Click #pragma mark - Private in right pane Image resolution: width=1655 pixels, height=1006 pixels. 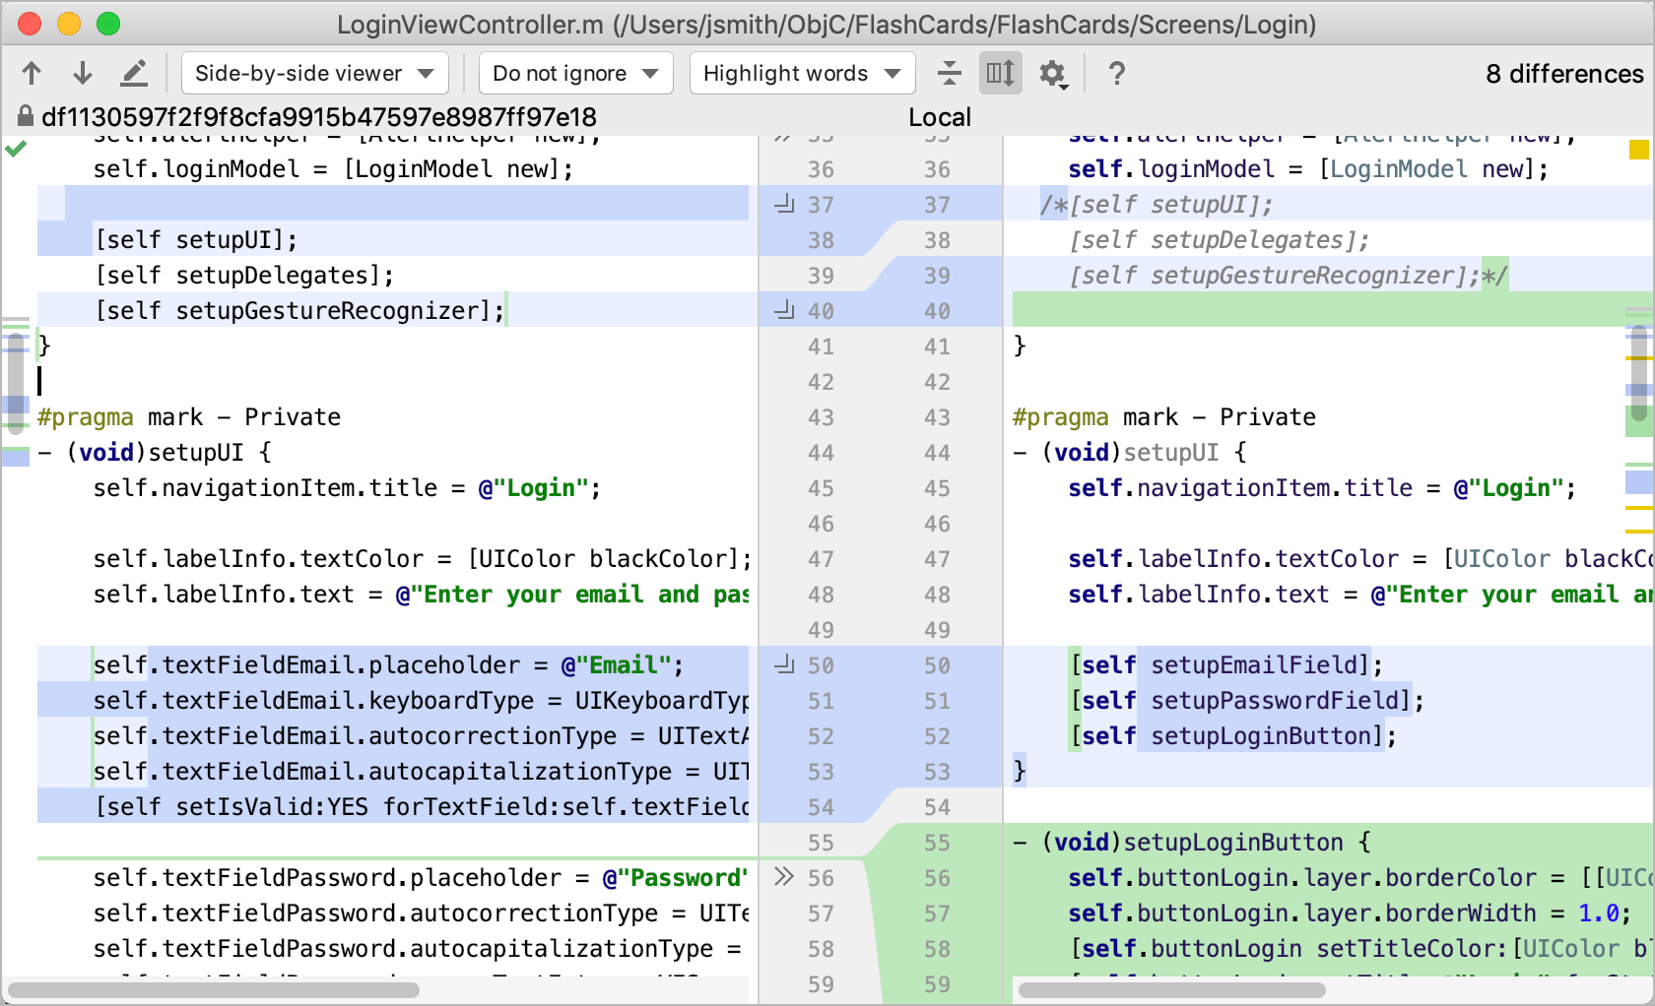tap(1164, 416)
